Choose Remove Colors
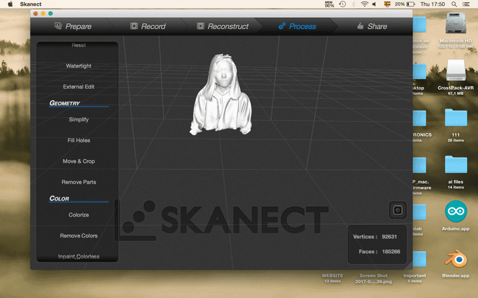 [79, 235]
